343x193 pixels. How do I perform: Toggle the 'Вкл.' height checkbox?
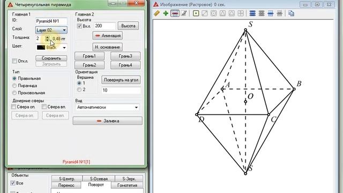(79, 26)
